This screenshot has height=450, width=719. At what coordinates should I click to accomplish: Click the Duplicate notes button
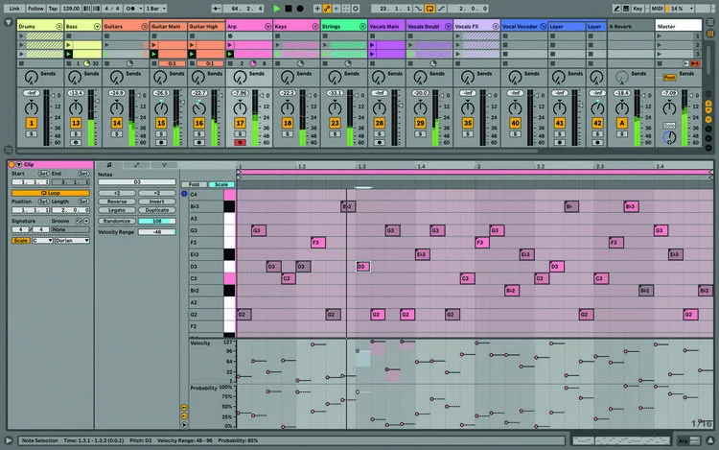157,210
